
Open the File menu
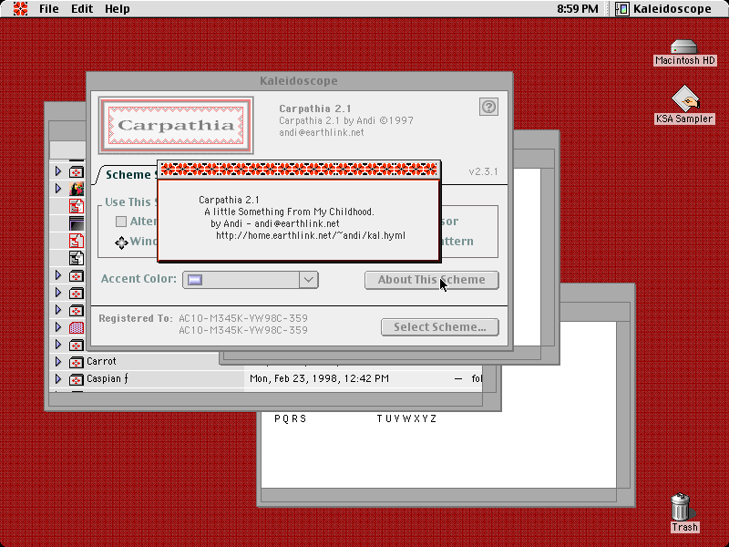tap(49, 9)
